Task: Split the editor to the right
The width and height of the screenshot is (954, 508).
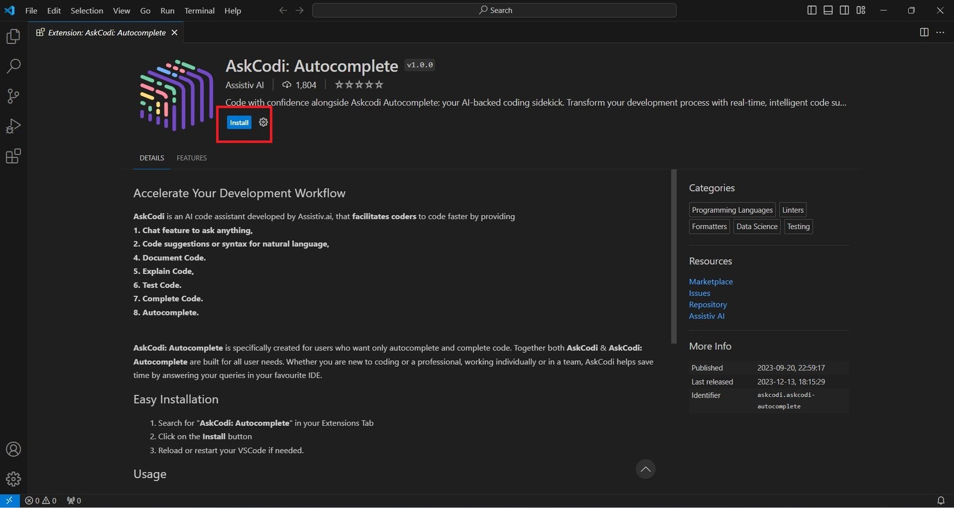Action: click(924, 32)
